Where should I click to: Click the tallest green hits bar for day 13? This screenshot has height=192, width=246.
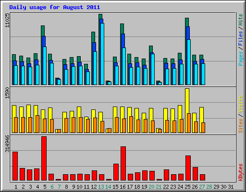[100, 16]
